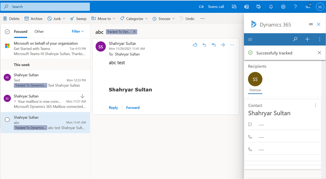
Task: Expand the Junk dropdown arrow
Action: [64, 19]
